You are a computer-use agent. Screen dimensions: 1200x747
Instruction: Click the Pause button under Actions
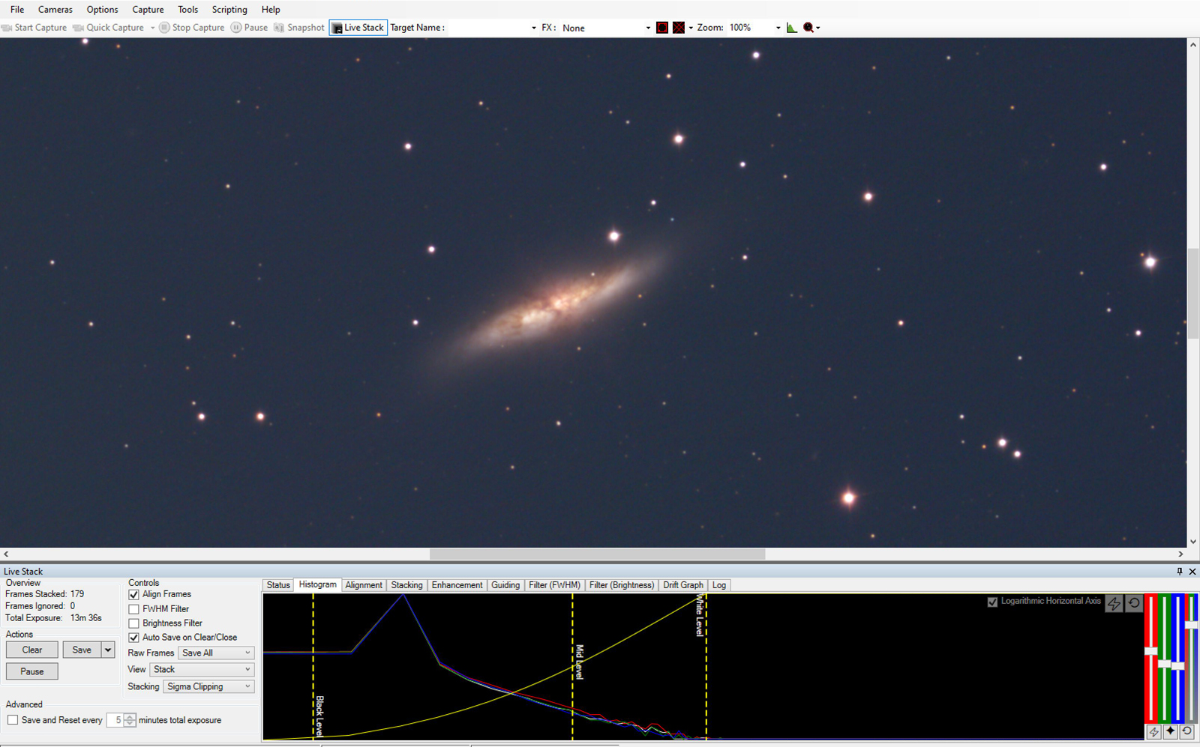point(32,671)
